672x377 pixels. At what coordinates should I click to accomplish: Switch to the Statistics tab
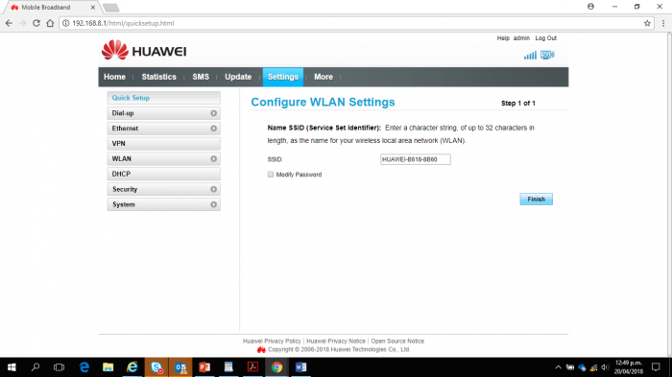(x=159, y=77)
